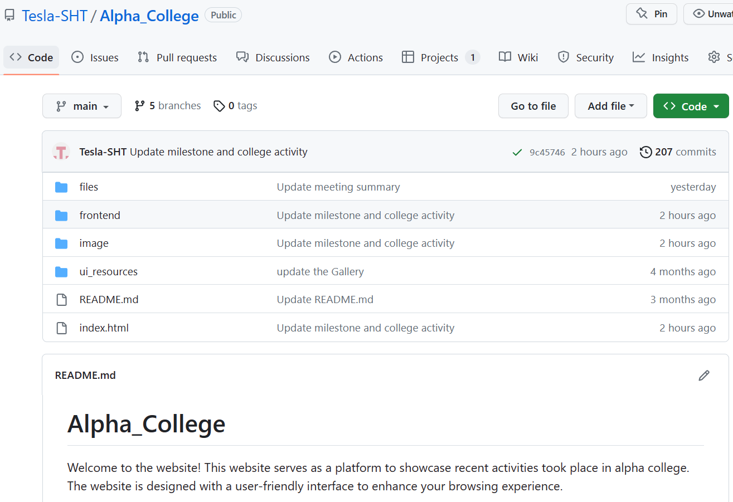Go to the Actions tab
This screenshot has height=502, width=733.
click(x=356, y=57)
